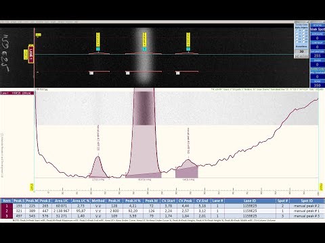Click the SATURATION value 255
This screenshot has height=243, width=325.
point(318,55)
